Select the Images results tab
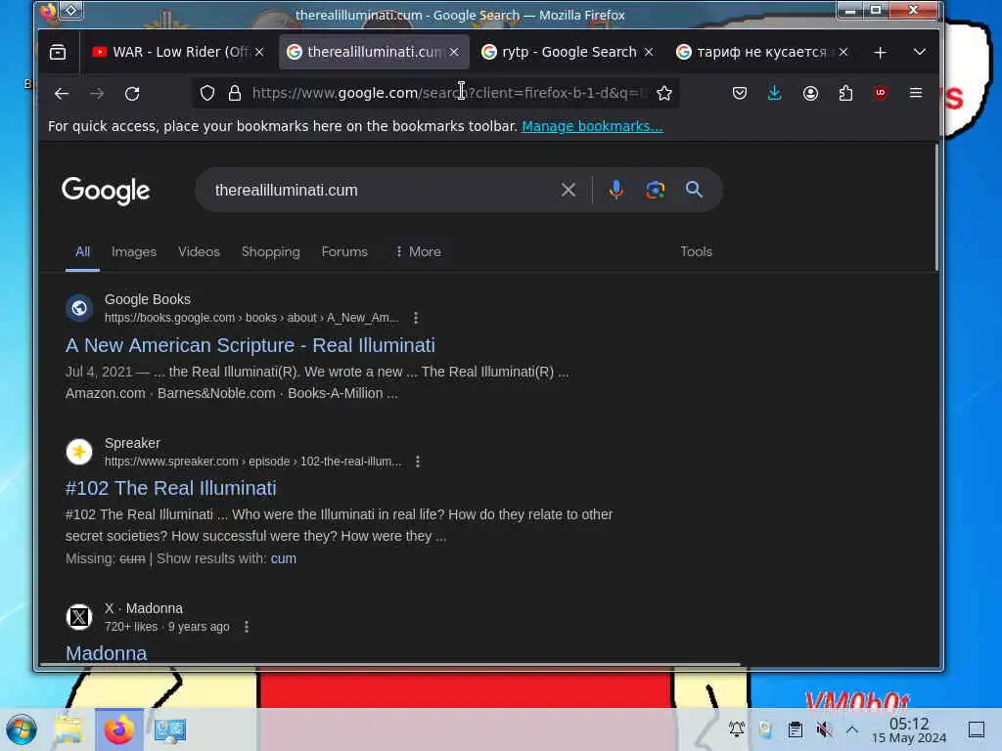 133,251
